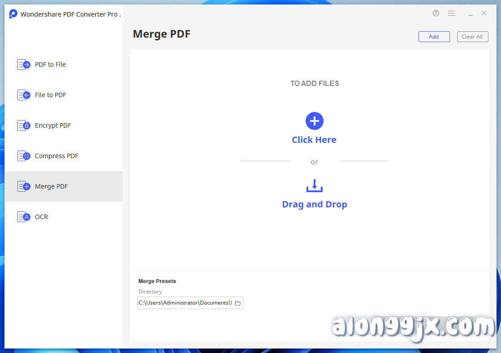The height and width of the screenshot is (353, 501).
Task: Open the Compress PDF tool icon
Action: point(24,155)
